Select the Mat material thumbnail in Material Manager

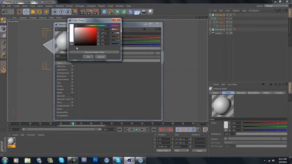point(11,142)
